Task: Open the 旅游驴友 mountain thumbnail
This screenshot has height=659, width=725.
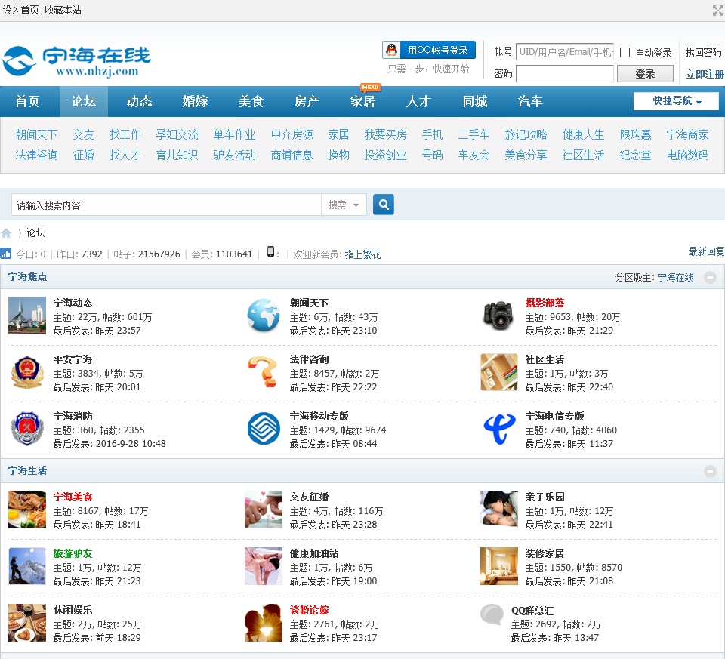Action: point(27,566)
